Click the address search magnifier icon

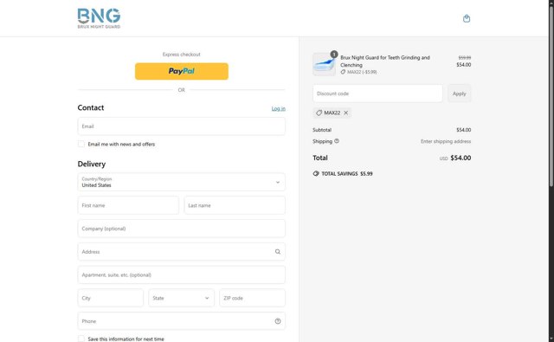278,252
